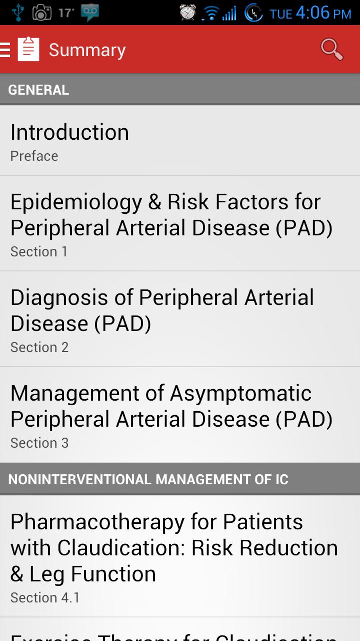Tap the screenshot camera notification icon
This screenshot has width=360, height=641.
coord(42,13)
